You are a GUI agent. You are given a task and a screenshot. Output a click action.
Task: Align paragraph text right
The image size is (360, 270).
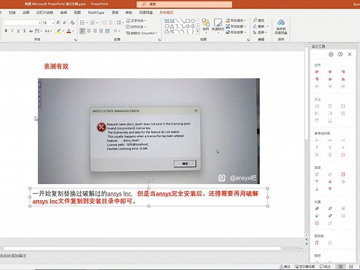[x=95, y=30]
